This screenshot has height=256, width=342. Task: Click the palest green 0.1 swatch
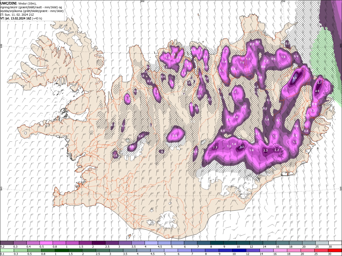pos(7,250)
